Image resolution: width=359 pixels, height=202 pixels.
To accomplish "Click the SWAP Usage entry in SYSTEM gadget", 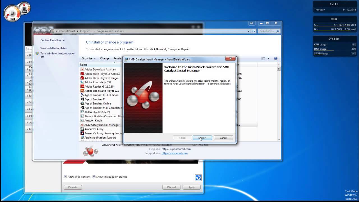I will pos(335,54).
